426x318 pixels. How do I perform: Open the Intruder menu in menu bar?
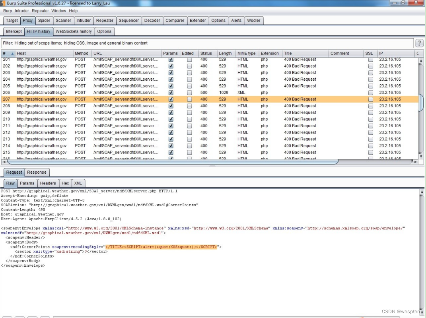coord(22,11)
